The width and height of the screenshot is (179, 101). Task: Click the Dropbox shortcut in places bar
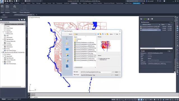(x=67, y=61)
